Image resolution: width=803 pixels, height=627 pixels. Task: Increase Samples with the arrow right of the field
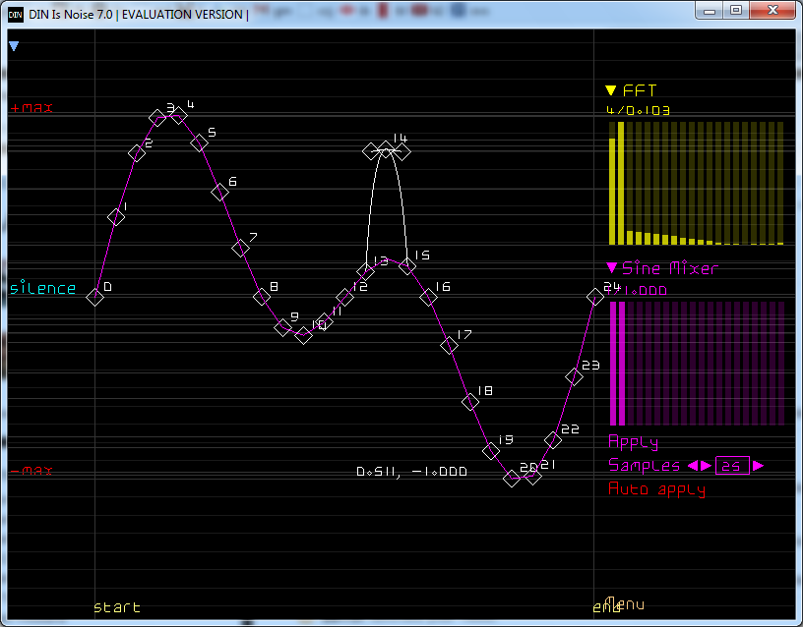pos(758,466)
